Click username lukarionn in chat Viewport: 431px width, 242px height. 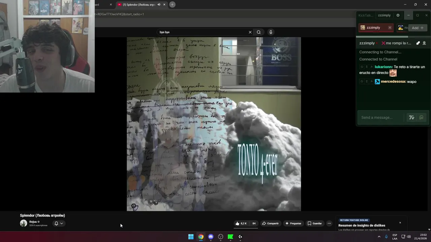(384, 67)
